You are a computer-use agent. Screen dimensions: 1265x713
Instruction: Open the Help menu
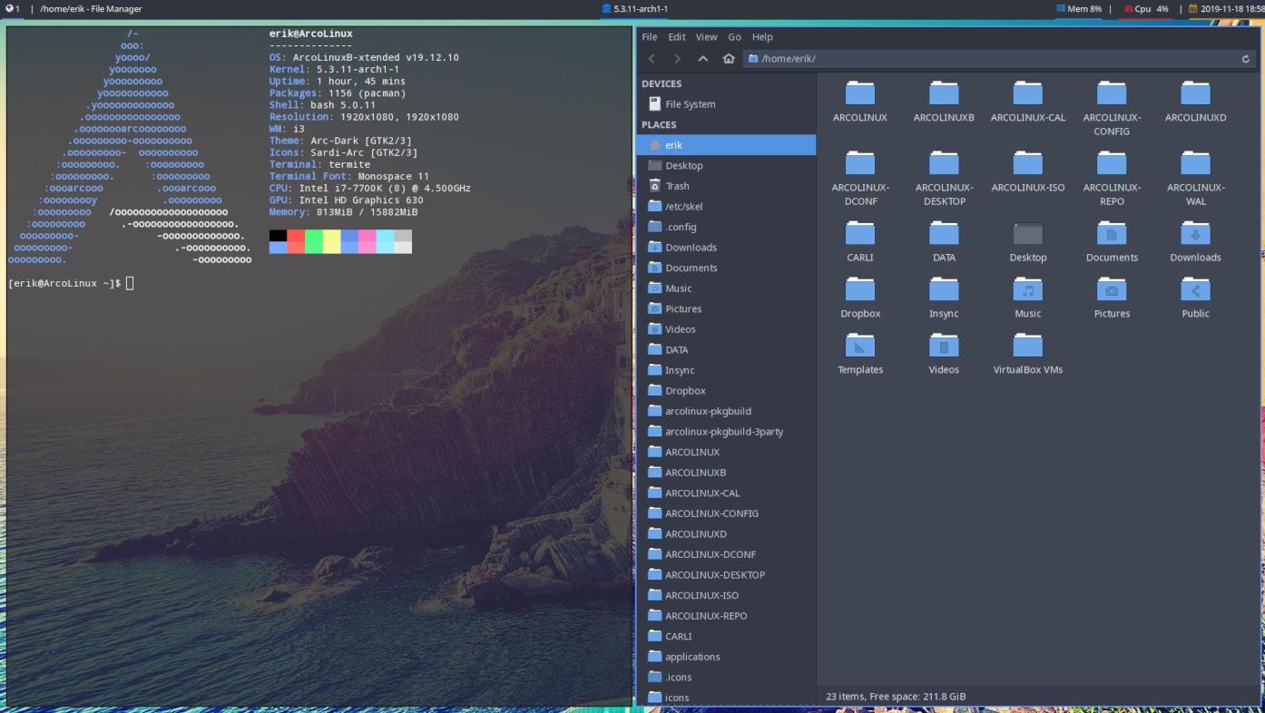pos(762,37)
